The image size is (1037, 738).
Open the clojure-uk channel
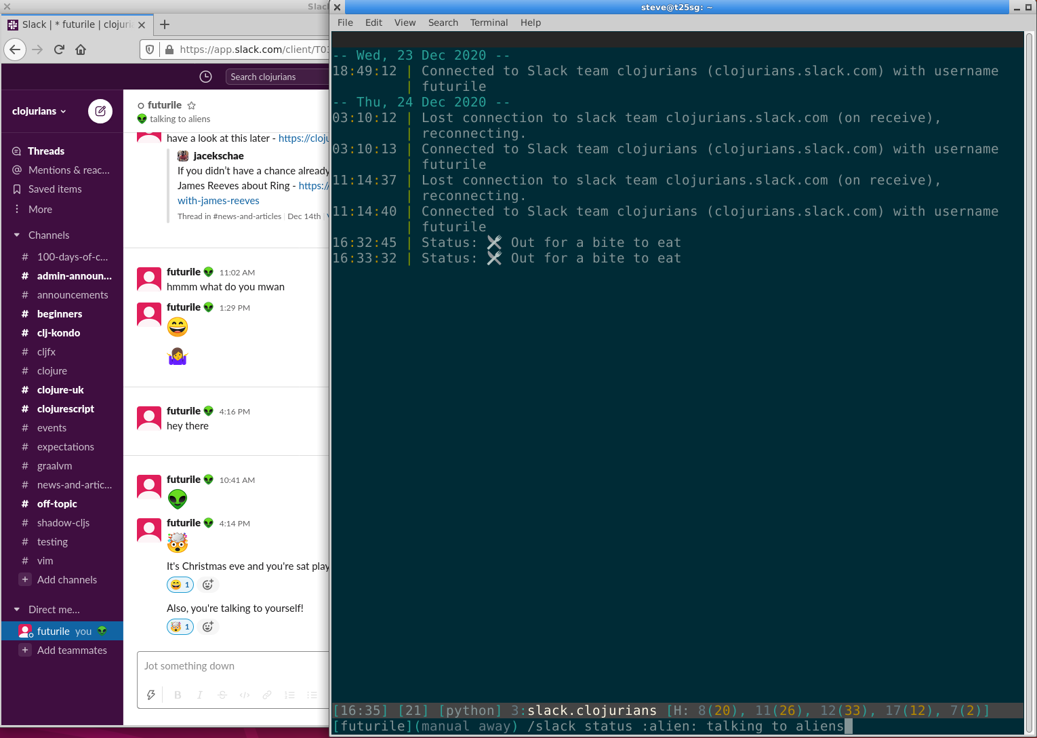tap(62, 390)
